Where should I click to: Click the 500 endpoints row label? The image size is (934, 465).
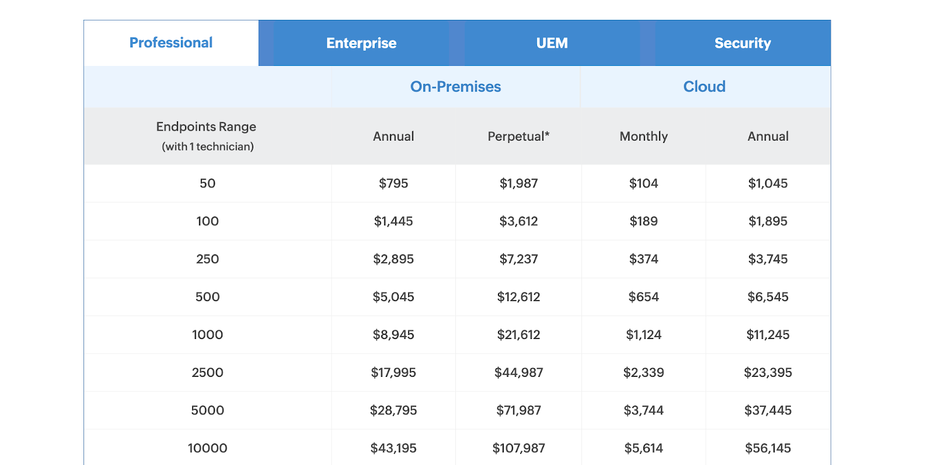point(207,297)
